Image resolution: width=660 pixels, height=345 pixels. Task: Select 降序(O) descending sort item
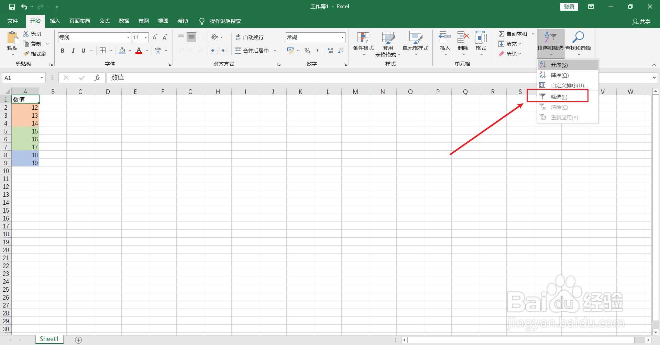pos(568,75)
